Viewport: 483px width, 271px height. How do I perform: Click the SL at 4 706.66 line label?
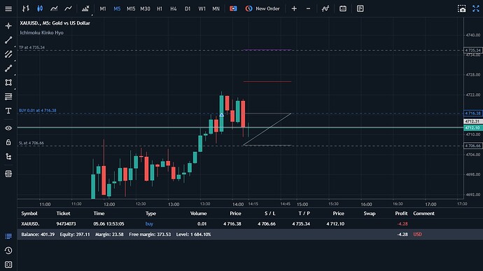pyautogui.click(x=31, y=143)
